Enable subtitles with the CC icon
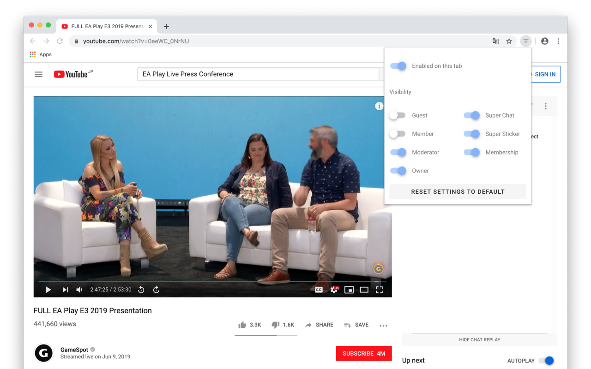Viewport: 591px width, 369px height. point(319,289)
